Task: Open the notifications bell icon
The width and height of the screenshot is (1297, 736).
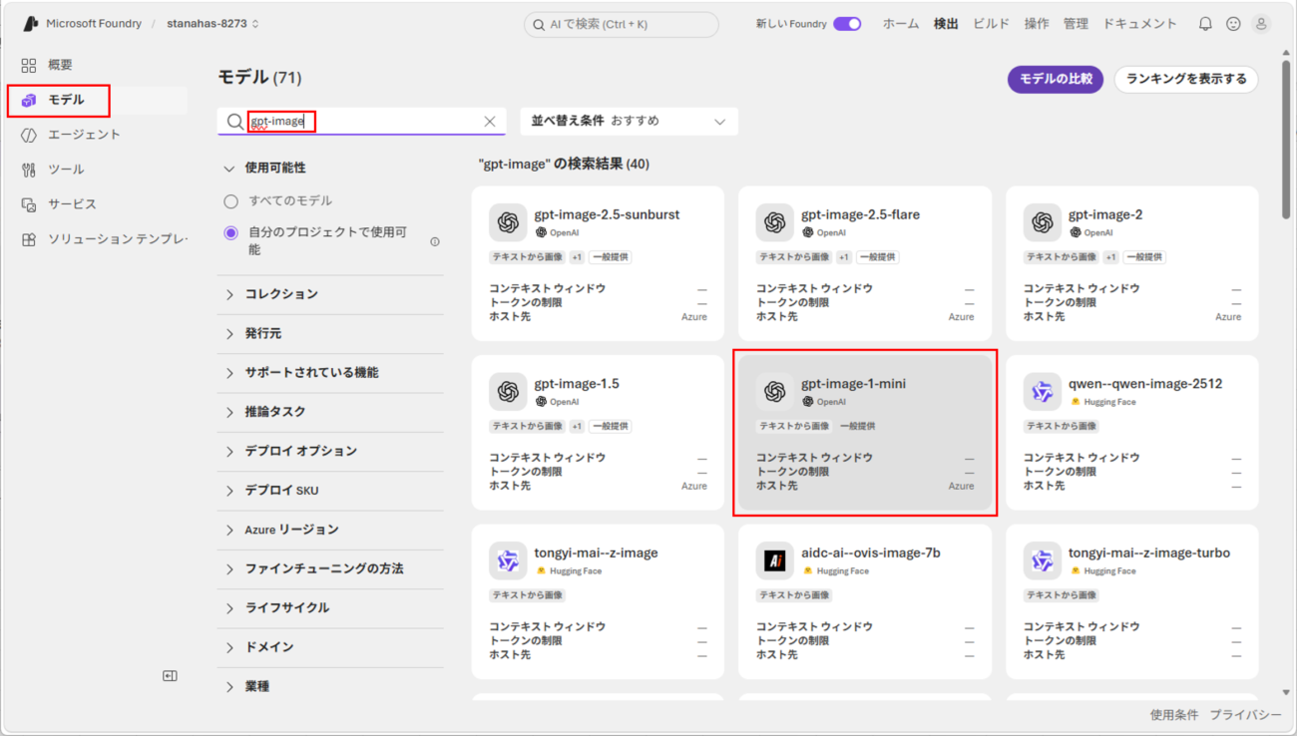Action: [x=1205, y=24]
